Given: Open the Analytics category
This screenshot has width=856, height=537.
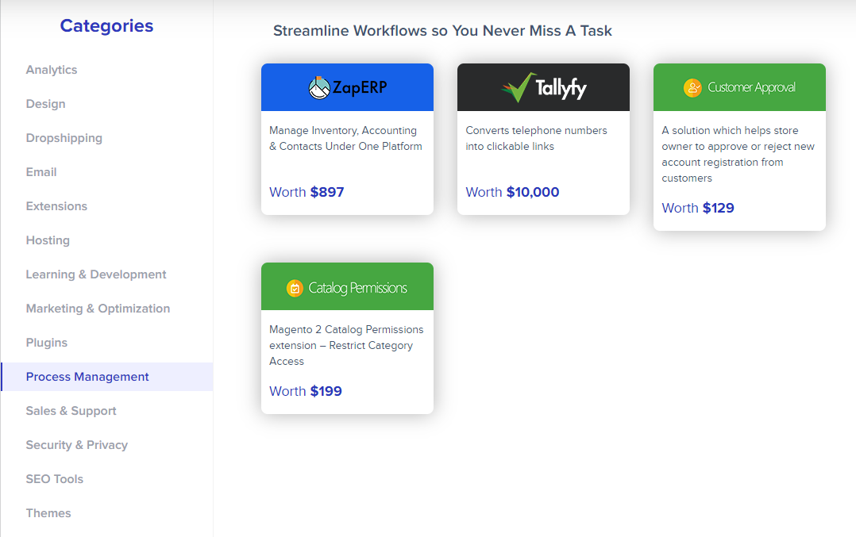Looking at the screenshot, I should click(x=52, y=70).
